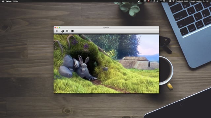Click the Wi-Fi status icon
The image size is (211, 118).
(x=173, y=1)
